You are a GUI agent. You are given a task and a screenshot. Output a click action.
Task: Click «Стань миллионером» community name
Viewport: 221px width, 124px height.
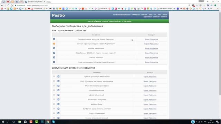coord(96,62)
